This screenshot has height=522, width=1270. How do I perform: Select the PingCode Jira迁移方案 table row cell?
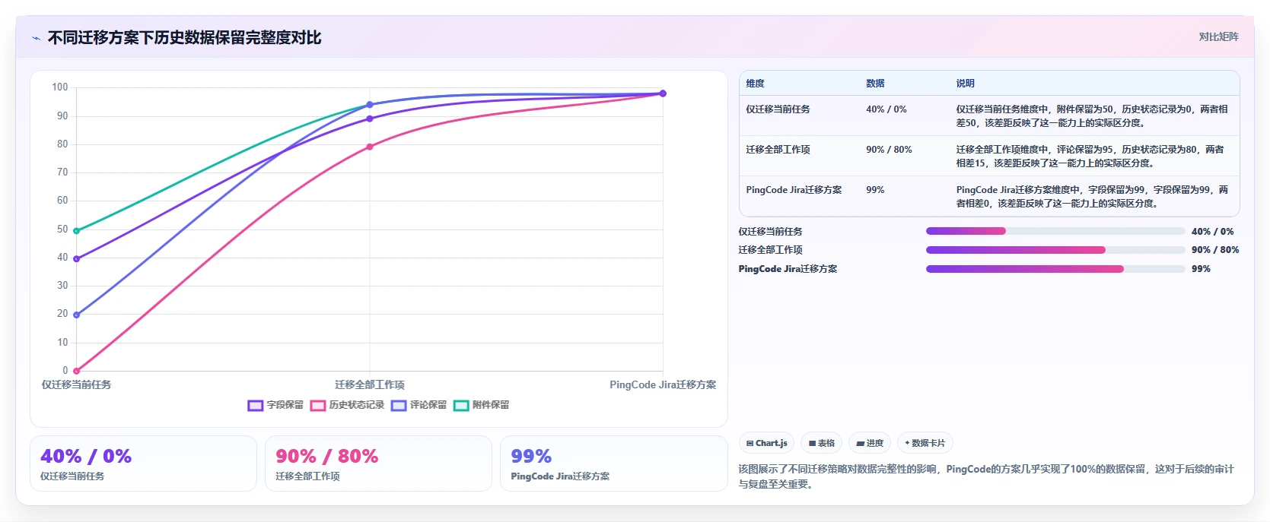794,190
